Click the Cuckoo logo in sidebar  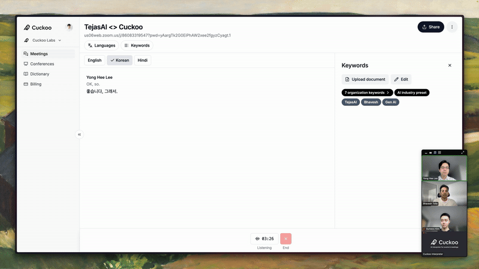(37, 27)
